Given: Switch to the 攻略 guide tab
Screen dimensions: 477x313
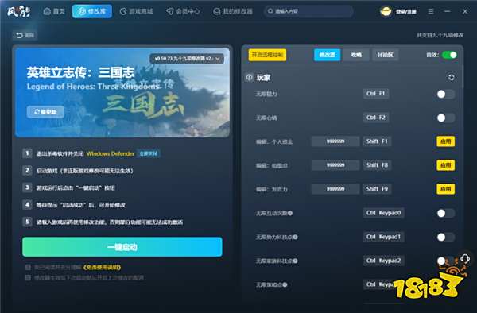Looking at the screenshot, I should point(356,55).
